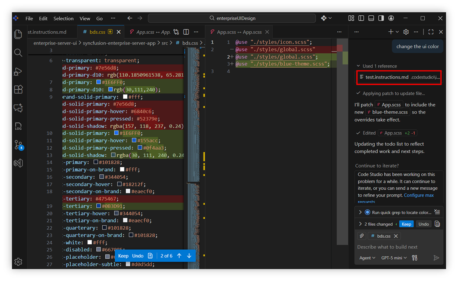The height and width of the screenshot is (281, 458).
Task: Open the configure tools icon in chat
Action: pyautogui.click(x=414, y=258)
